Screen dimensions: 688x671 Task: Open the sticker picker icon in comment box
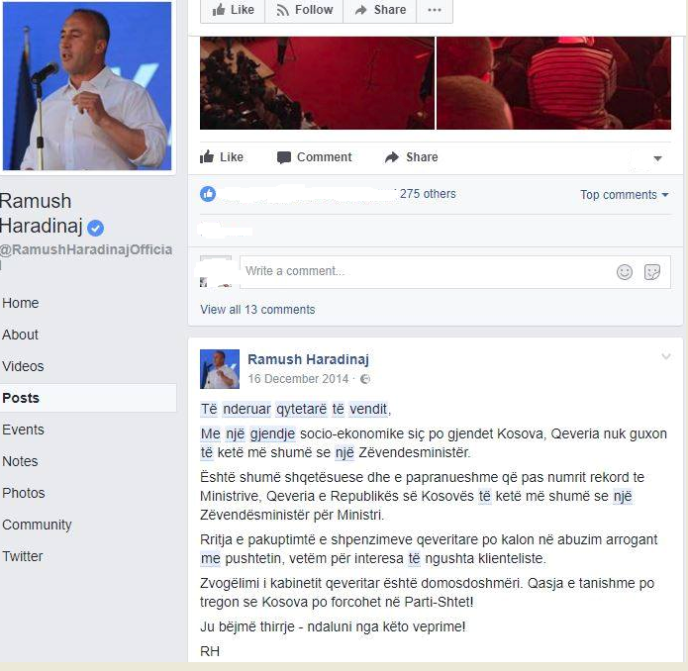[x=652, y=272]
